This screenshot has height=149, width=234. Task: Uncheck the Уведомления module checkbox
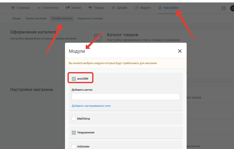(x=74, y=132)
